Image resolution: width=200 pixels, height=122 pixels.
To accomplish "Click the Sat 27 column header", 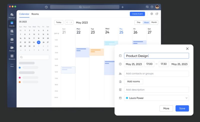I will click(x=149, y=31).
